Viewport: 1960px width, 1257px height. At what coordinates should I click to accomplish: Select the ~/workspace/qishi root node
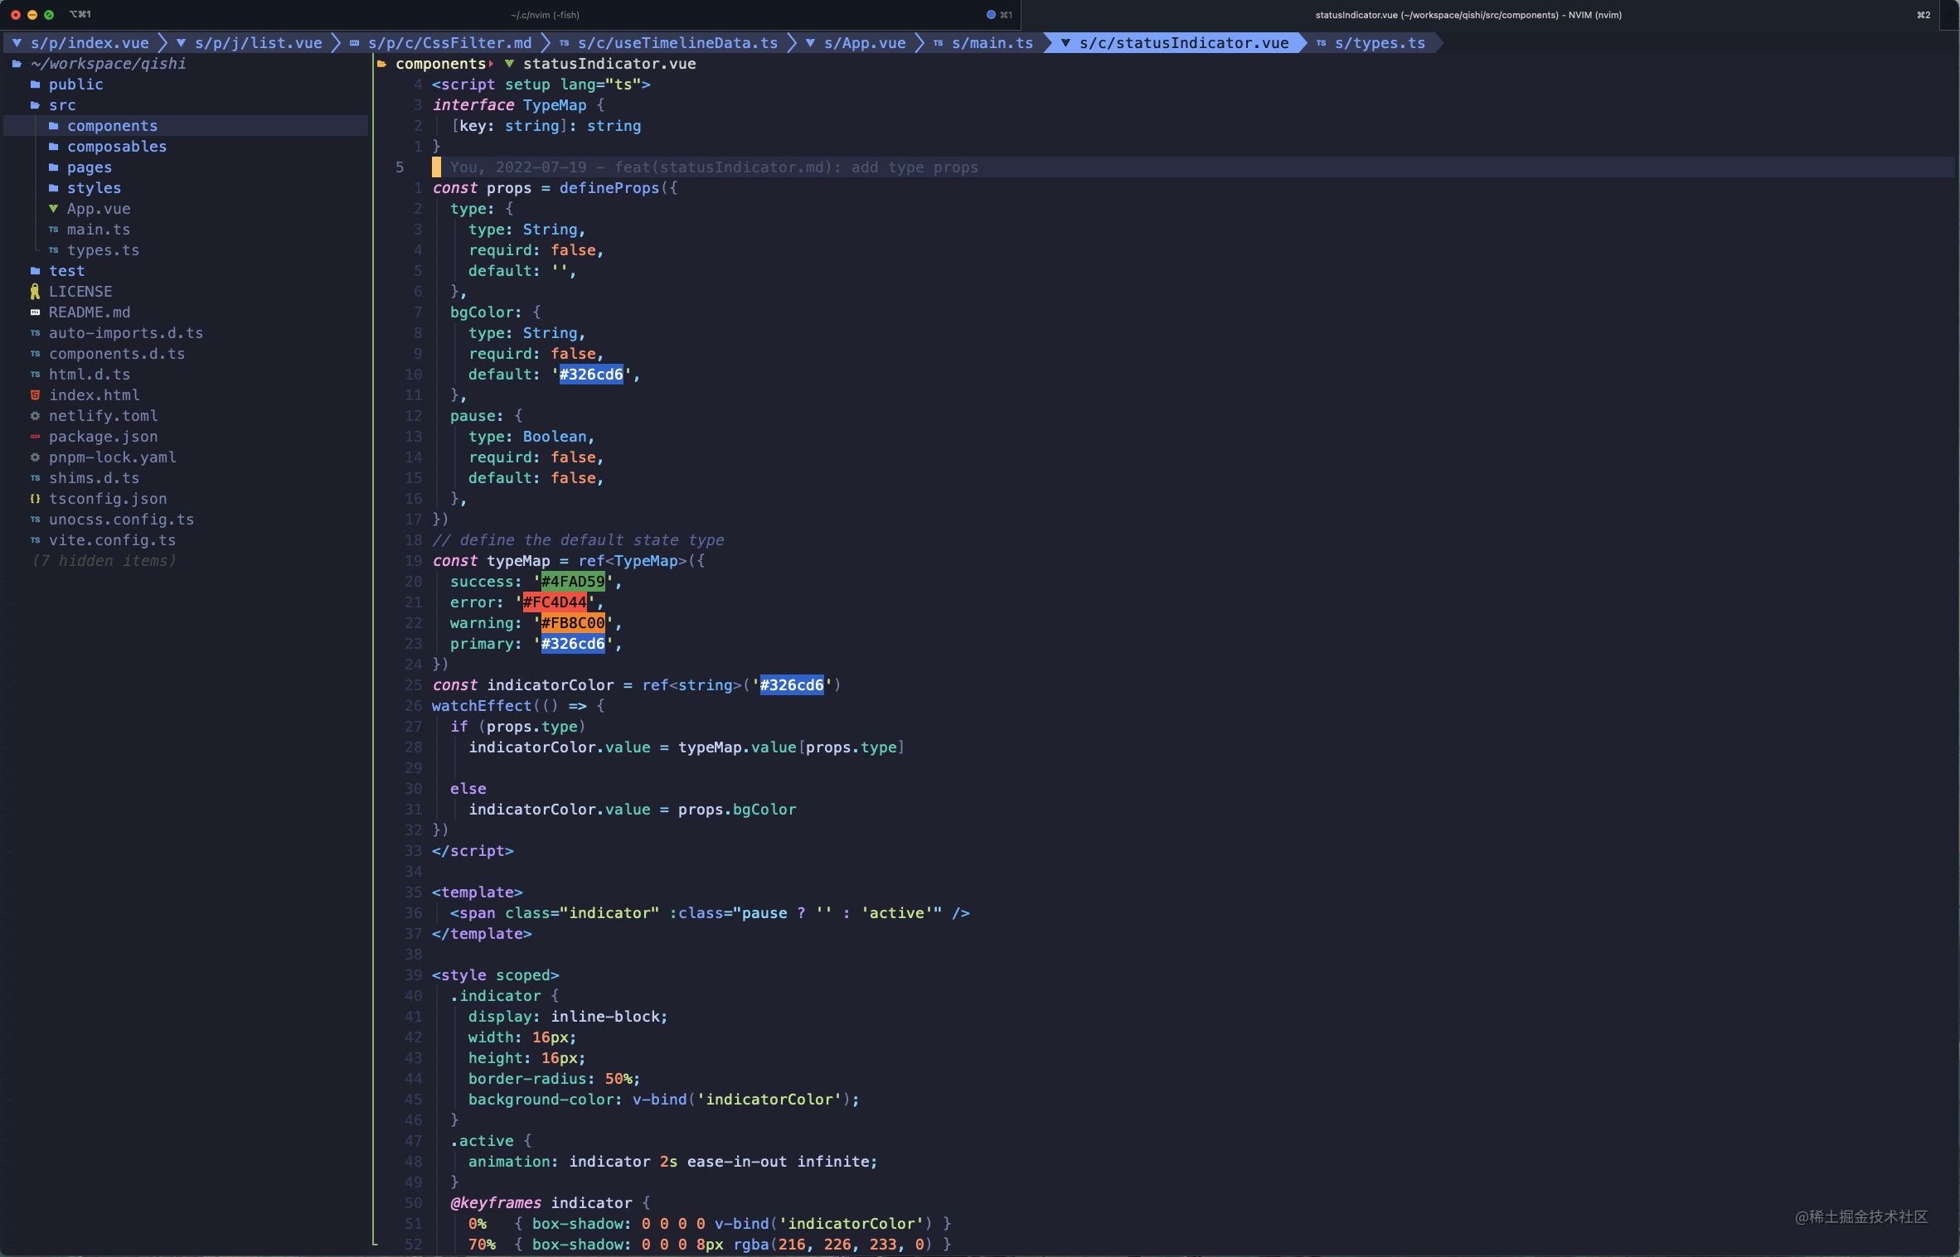point(108,64)
